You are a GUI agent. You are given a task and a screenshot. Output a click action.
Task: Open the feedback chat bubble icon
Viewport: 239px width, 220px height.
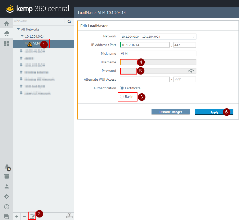click(x=7, y=217)
